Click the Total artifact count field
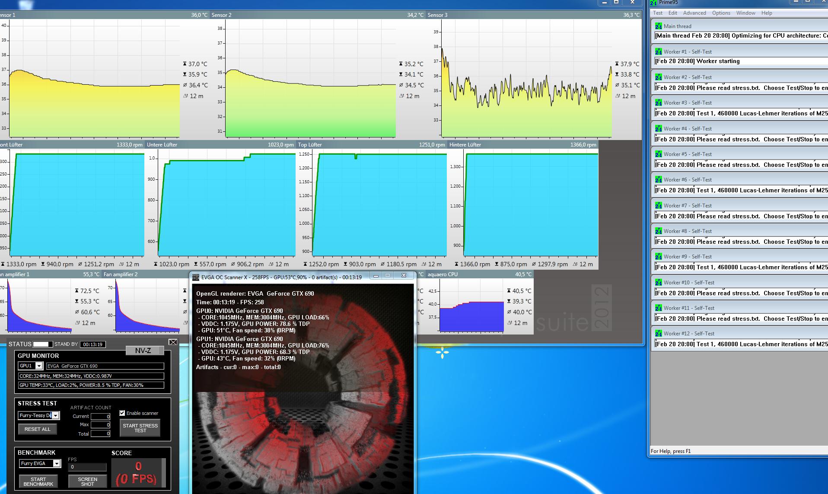The height and width of the screenshot is (494, 828). pos(100,433)
